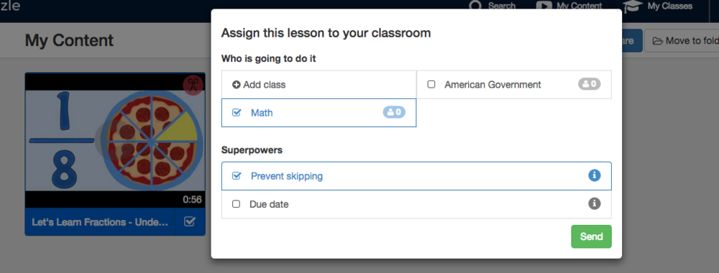The height and width of the screenshot is (273, 719).
Task: Click the Let's Learn Fractions video title
Action: pos(101,222)
